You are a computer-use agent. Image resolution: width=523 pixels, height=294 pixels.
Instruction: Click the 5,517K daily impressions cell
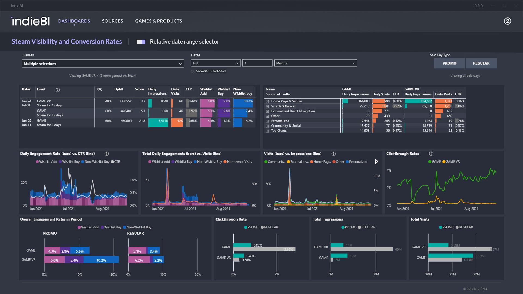(159, 122)
